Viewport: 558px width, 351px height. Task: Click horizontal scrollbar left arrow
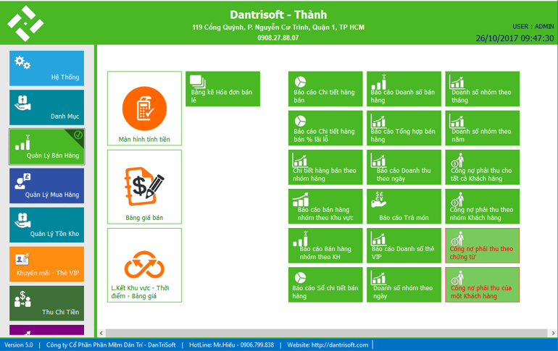tap(101, 333)
